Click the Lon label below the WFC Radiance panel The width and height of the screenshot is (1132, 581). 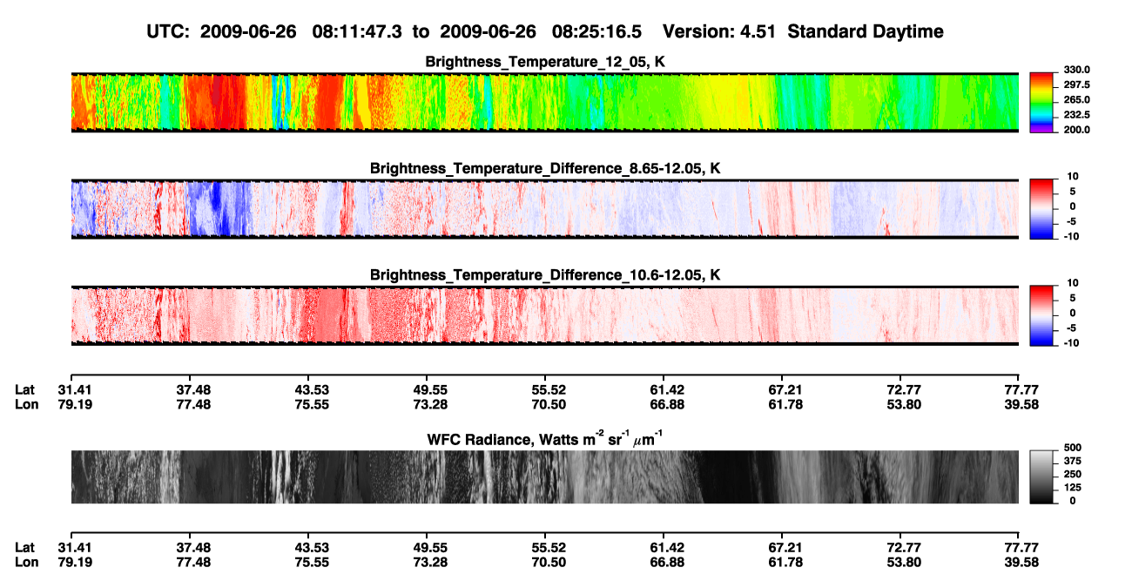(25, 561)
